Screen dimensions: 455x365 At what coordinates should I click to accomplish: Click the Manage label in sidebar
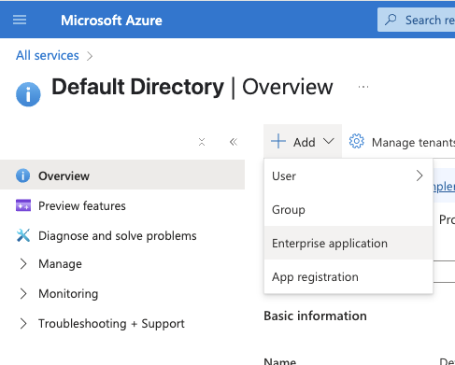point(60,264)
